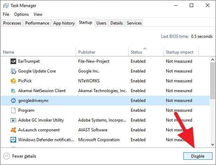Click the Disable button
This screenshot has height=165, width=216.
pos(198,156)
